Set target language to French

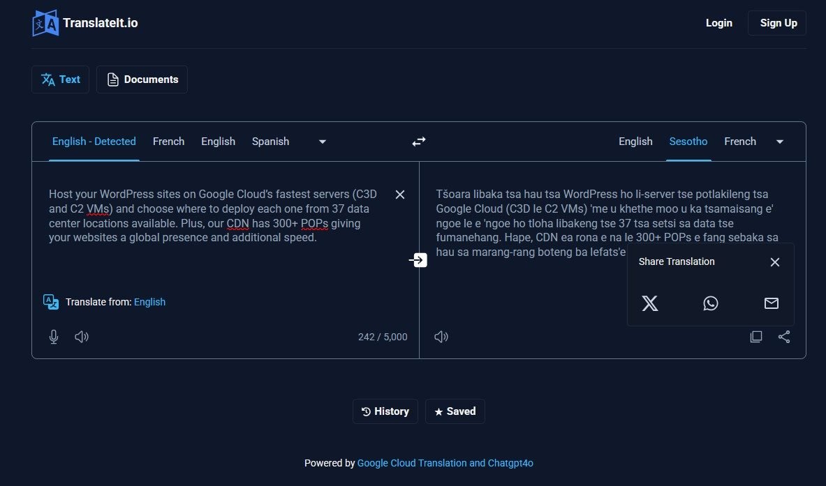tap(739, 142)
